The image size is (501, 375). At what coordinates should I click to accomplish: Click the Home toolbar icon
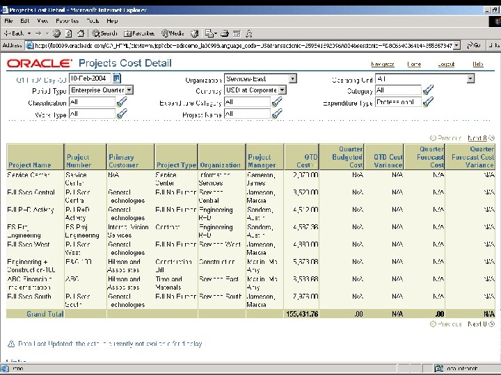(81, 33)
